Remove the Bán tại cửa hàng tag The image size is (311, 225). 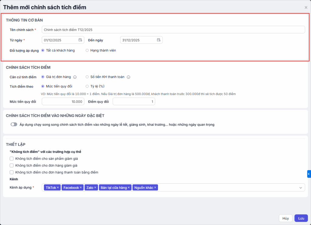129,188
